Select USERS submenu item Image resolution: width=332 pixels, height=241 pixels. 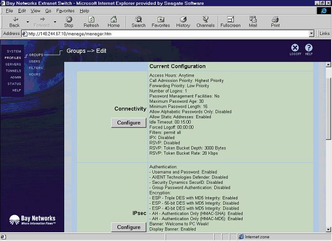pos(35,61)
